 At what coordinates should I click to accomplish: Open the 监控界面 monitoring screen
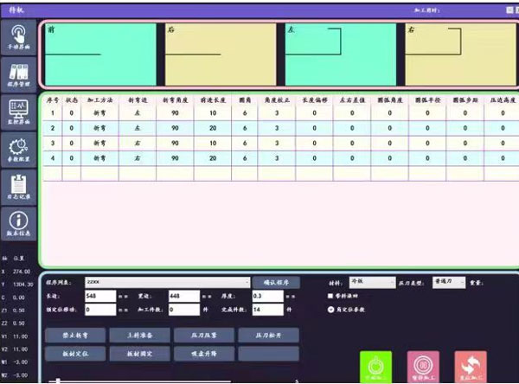[x=18, y=110]
